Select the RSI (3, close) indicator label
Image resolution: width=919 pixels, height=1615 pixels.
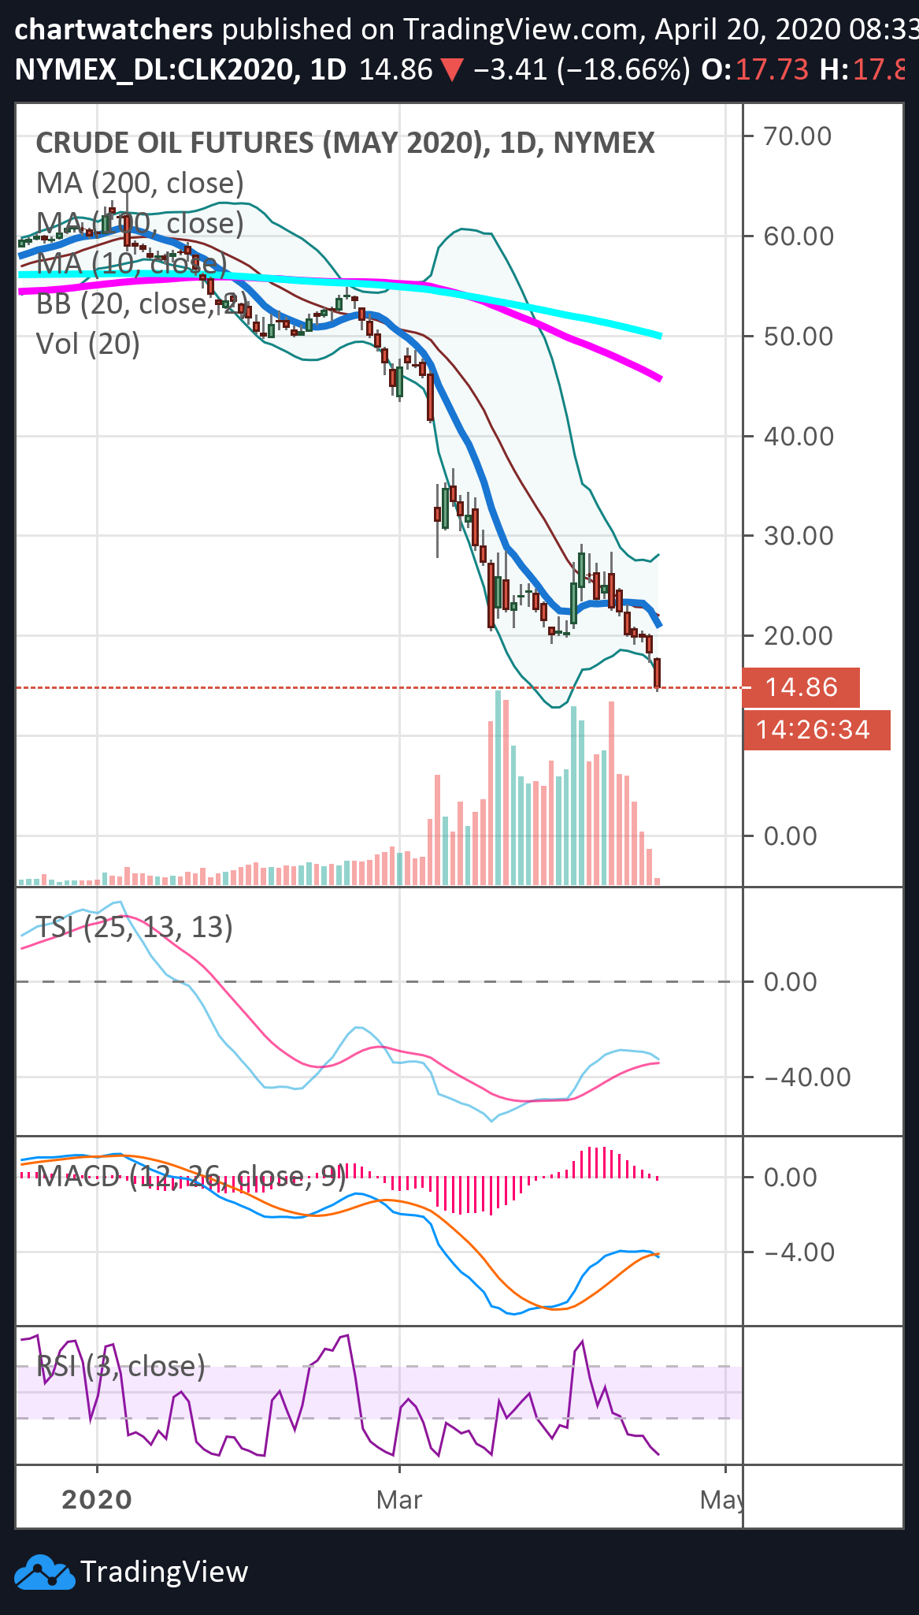tap(121, 1366)
